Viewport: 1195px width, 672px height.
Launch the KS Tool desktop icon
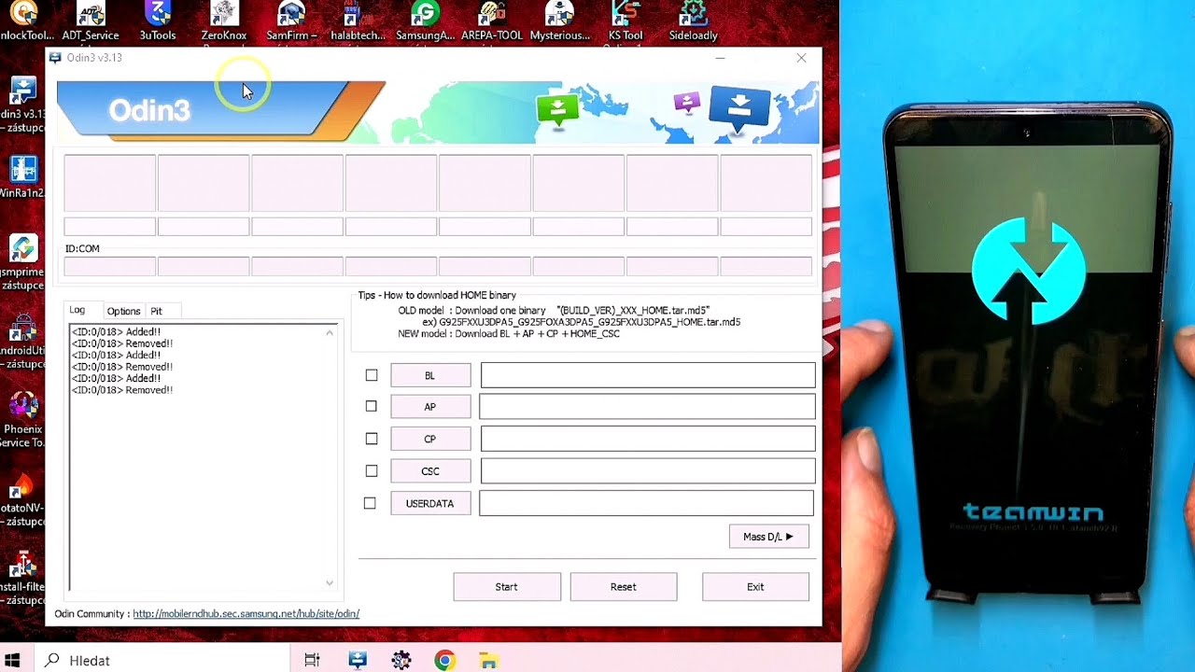coord(626,22)
